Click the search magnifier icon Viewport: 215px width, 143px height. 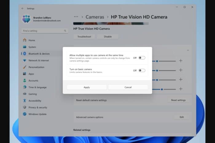[x=65, y=31]
